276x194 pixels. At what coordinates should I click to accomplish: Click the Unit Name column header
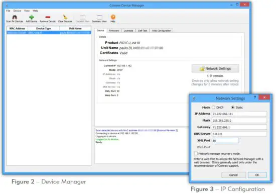(75, 28)
